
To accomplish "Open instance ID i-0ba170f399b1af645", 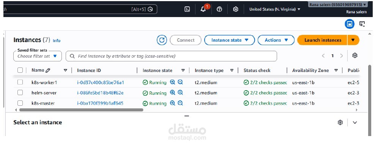I will pyautogui.click(x=100, y=103).
